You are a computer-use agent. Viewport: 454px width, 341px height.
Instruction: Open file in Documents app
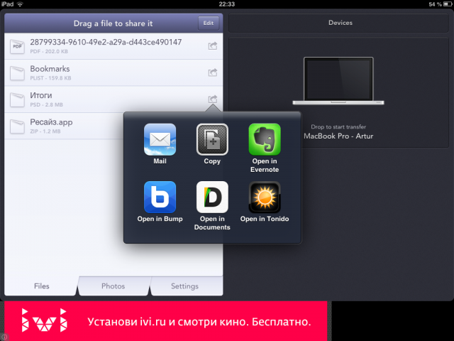pyautogui.click(x=212, y=197)
